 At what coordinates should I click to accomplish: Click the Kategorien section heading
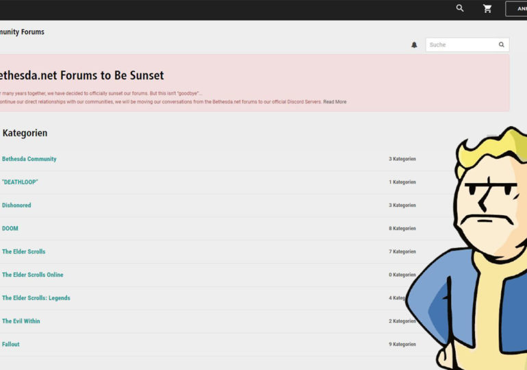(x=25, y=133)
